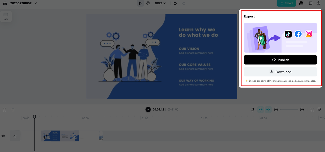Click the timeline zoom slider
The image size is (325, 152).
(x=289, y=110)
